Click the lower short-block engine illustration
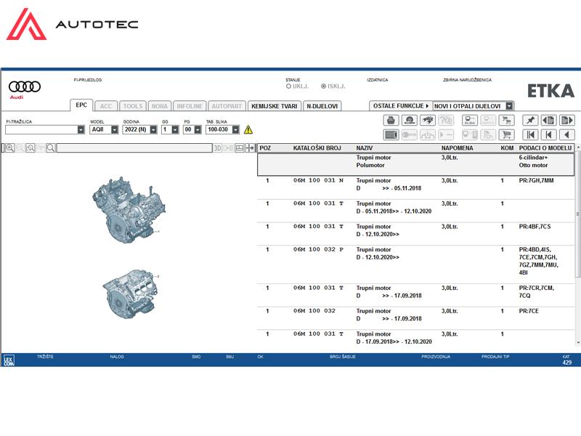This screenshot has width=581, height=436. [x=131, y=294]
